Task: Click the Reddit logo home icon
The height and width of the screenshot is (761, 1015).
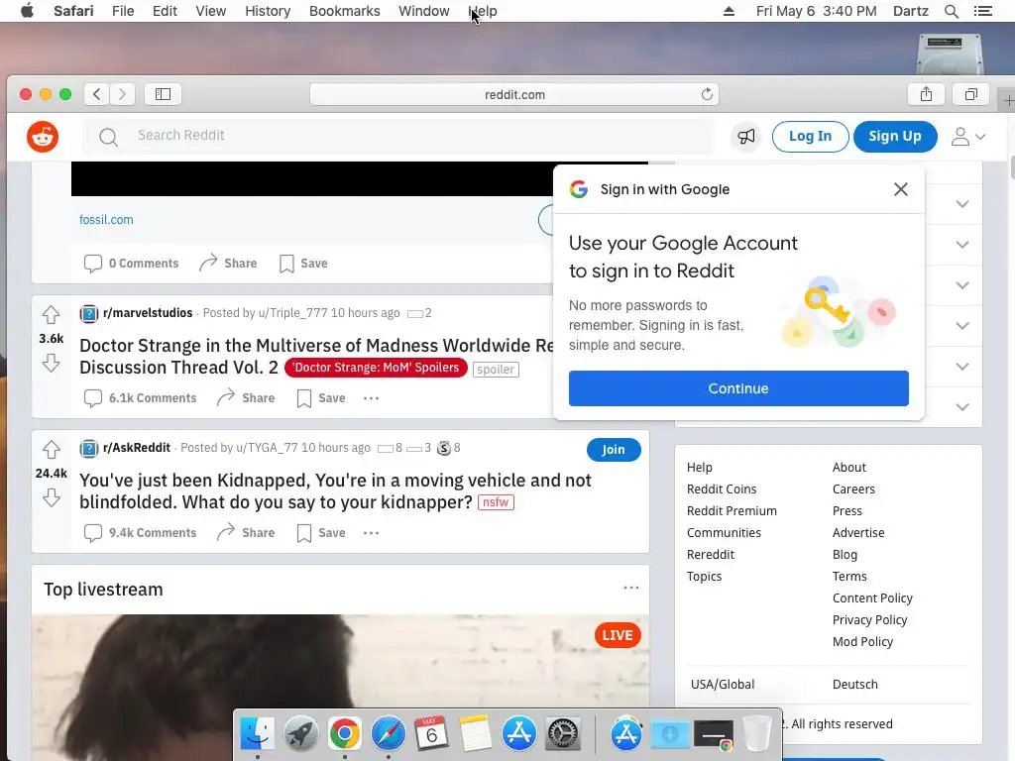Action: [43, 137]
